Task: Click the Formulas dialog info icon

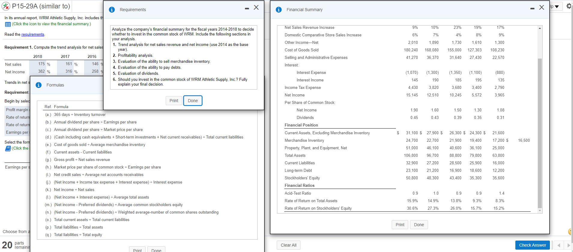Action: tap(39, 85)
